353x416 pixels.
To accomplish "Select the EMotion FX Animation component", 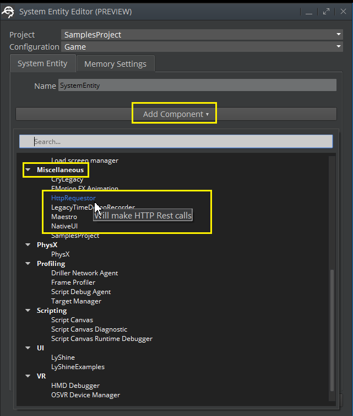I will click(x=85, y=189).
